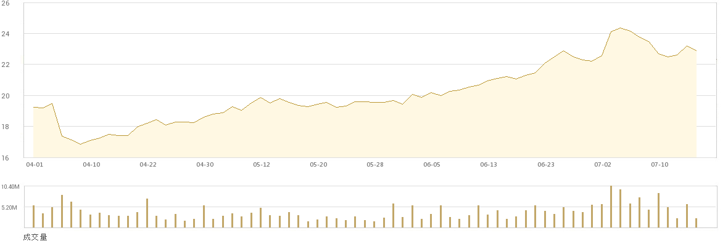Screen dimensions: 728x241
Task: Select the 05-12 date label
Action: coord(262,165)
